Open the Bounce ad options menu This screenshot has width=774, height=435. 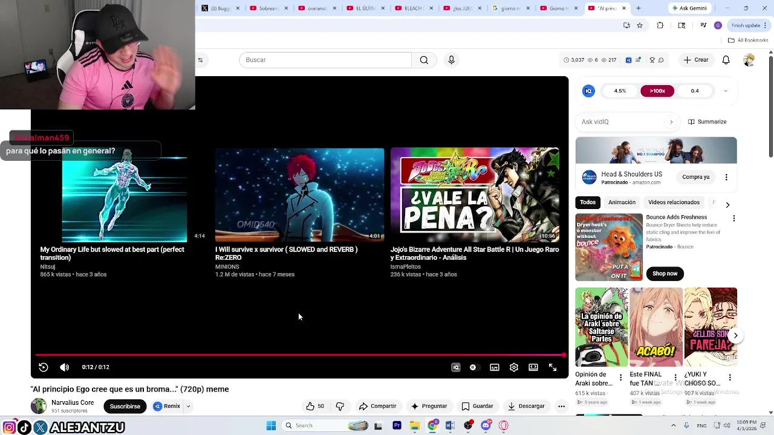[x=734, y=218]
